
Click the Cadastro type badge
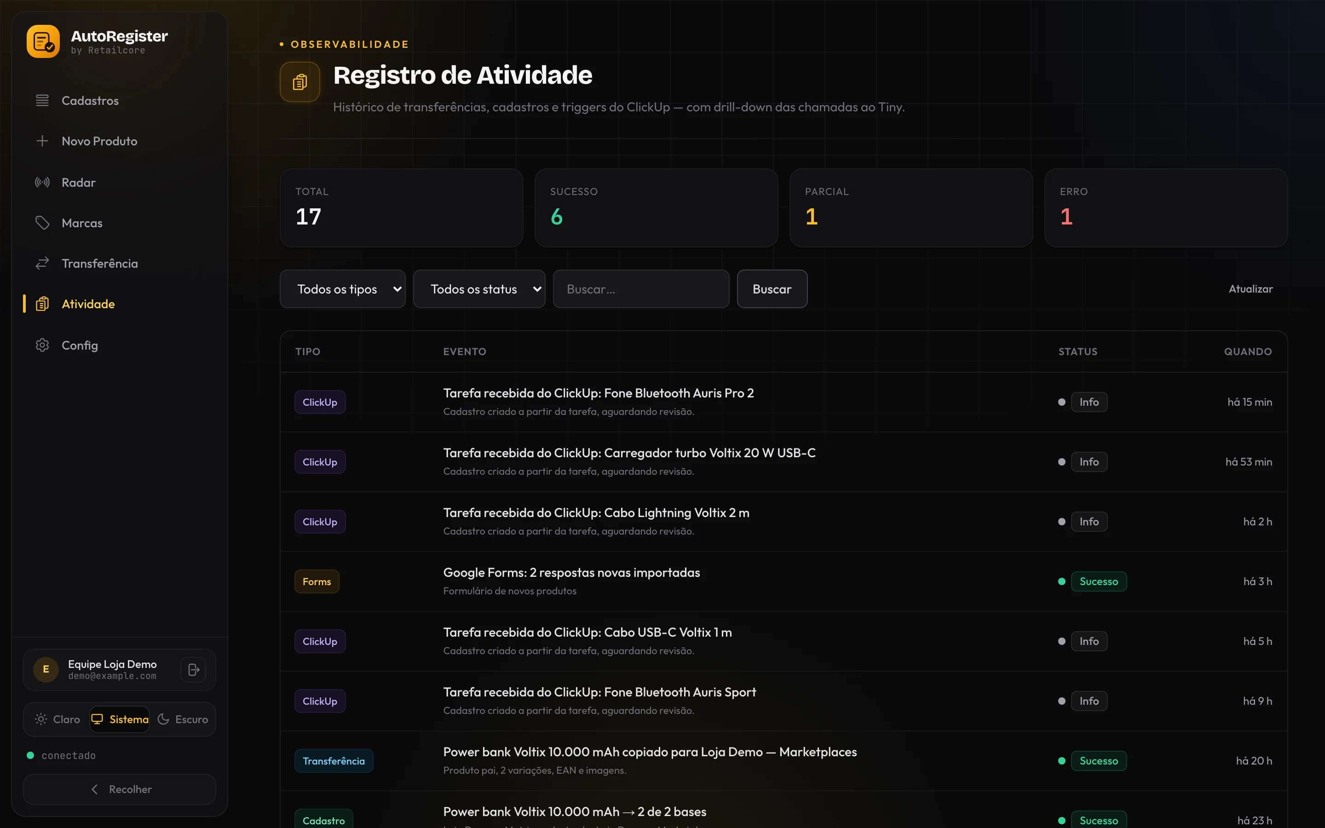point(323,820)
